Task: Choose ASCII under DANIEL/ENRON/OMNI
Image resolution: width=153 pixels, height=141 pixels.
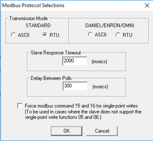Action: point(90,34)
